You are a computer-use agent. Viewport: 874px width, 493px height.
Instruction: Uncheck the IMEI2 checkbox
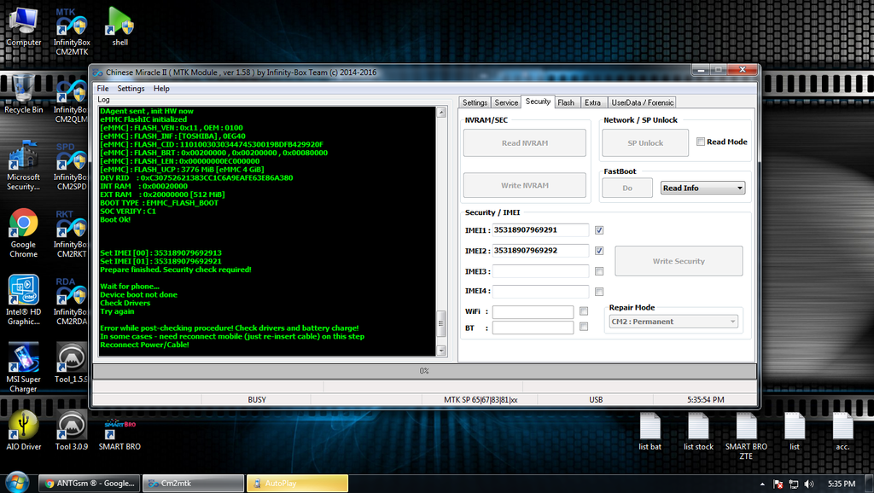(599, 251)
